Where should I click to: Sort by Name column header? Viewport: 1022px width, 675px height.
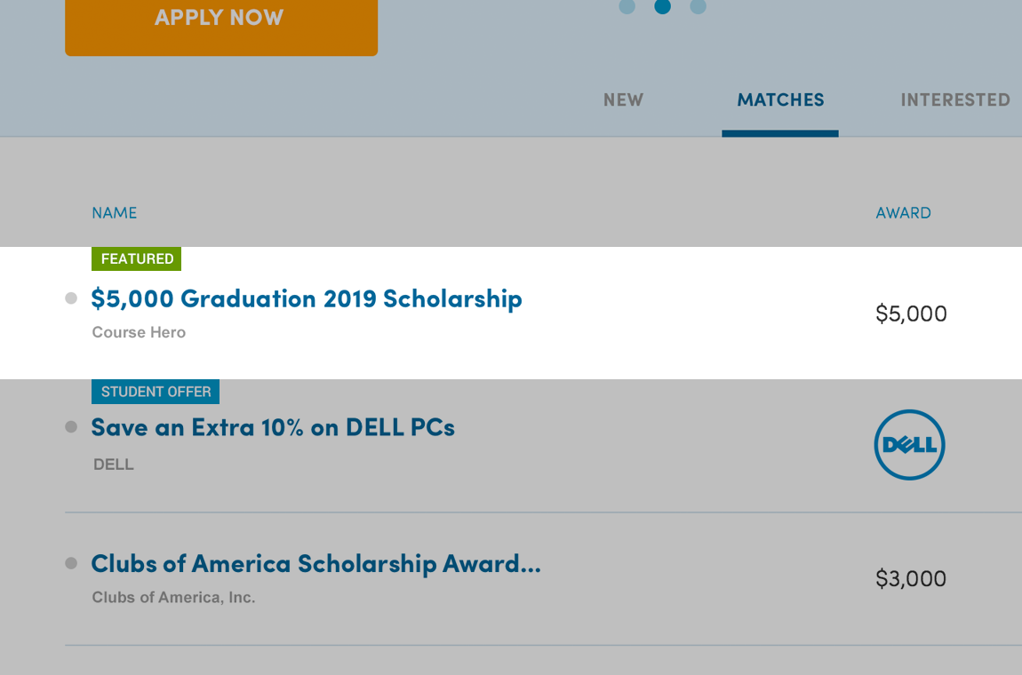tap(114, 213)
